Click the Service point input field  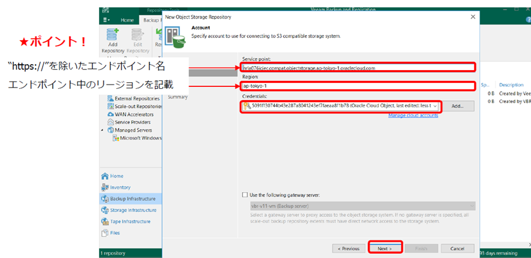point(358,68)
